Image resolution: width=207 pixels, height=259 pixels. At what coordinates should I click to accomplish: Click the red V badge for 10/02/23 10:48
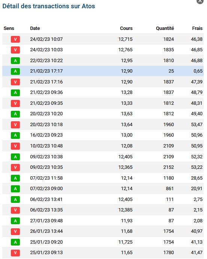pos(15,146)
